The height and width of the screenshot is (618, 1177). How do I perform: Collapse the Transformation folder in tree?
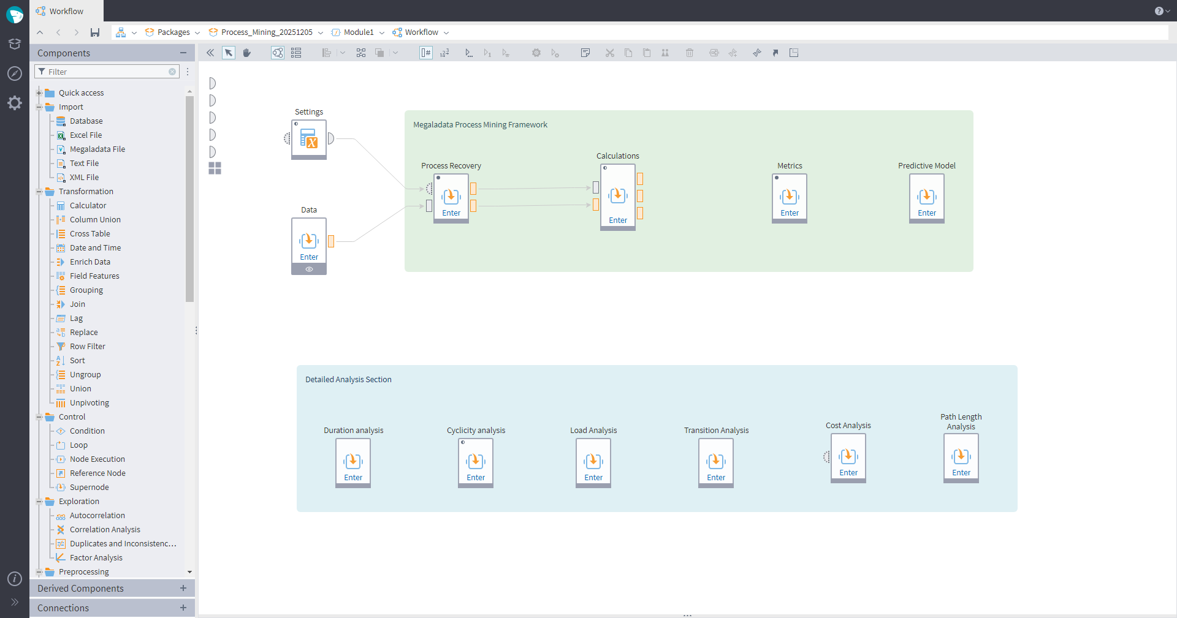pyautogui.click(x=39, y=192)
